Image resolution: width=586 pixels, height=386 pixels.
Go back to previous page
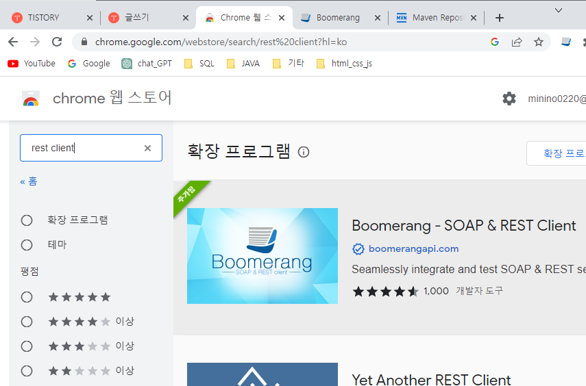click(x=13, y=42)
